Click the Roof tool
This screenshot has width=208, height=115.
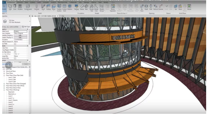point(43,7)
